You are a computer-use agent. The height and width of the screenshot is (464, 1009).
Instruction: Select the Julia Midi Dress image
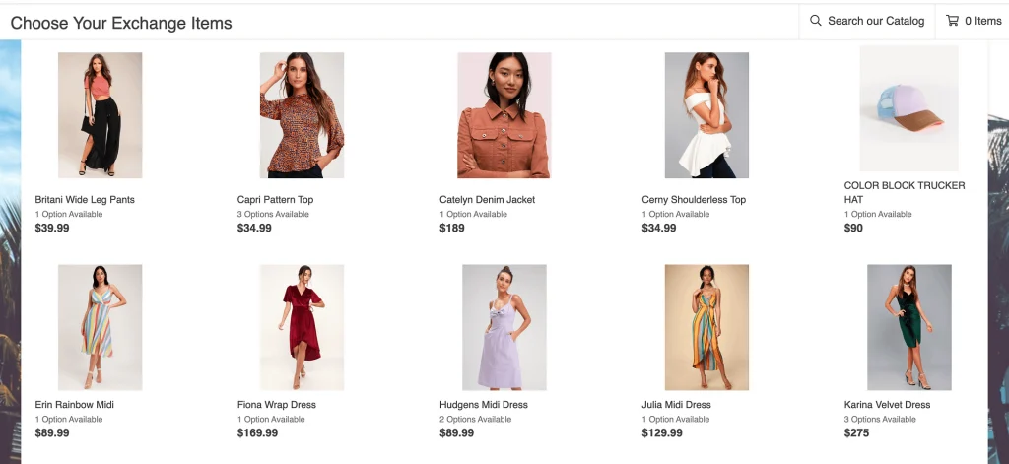tap(706, 327)
